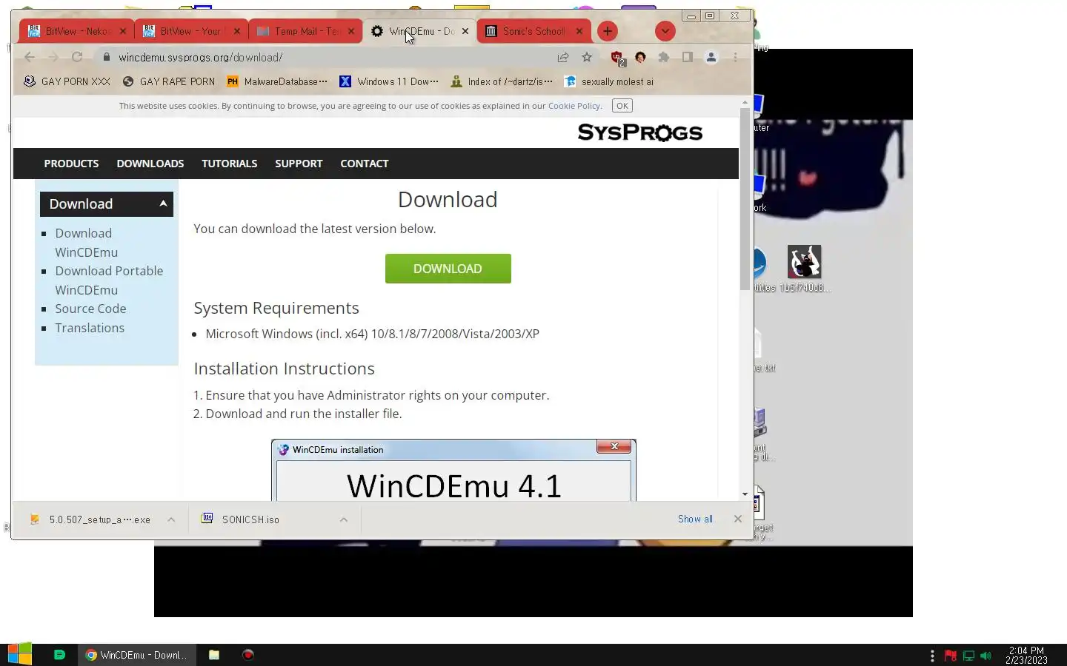The height and width of the screenshot is (666, 1067).
Task: Collapse the Download sidebar section arrow
Action: (x=163, y=203)
